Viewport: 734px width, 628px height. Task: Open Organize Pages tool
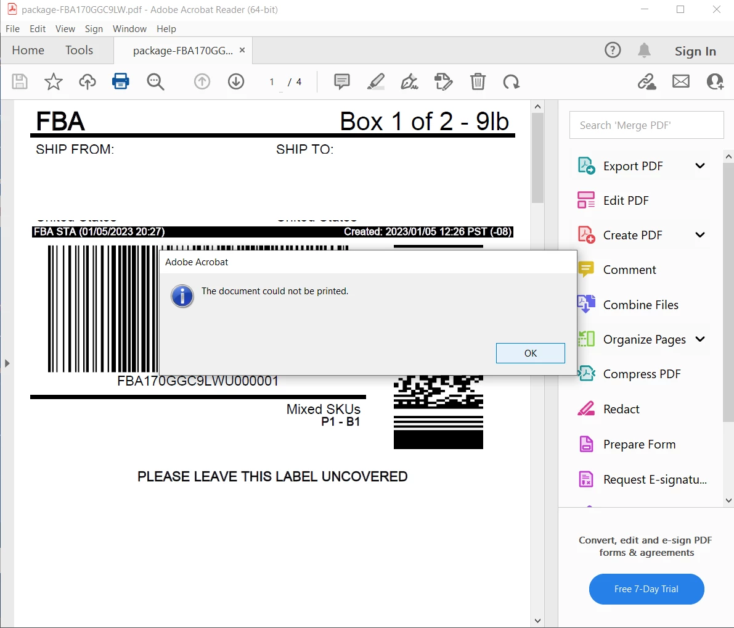click(x=644, y=339)
